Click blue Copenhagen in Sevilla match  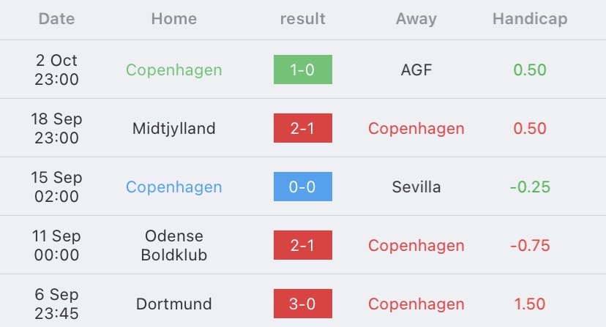(x=174, y=187)
